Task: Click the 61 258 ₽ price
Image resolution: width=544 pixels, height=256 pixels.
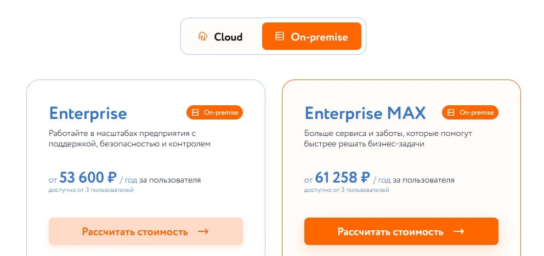Action: point(343,178)
